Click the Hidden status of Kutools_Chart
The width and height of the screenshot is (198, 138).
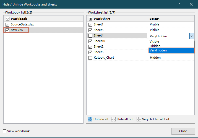155,58
